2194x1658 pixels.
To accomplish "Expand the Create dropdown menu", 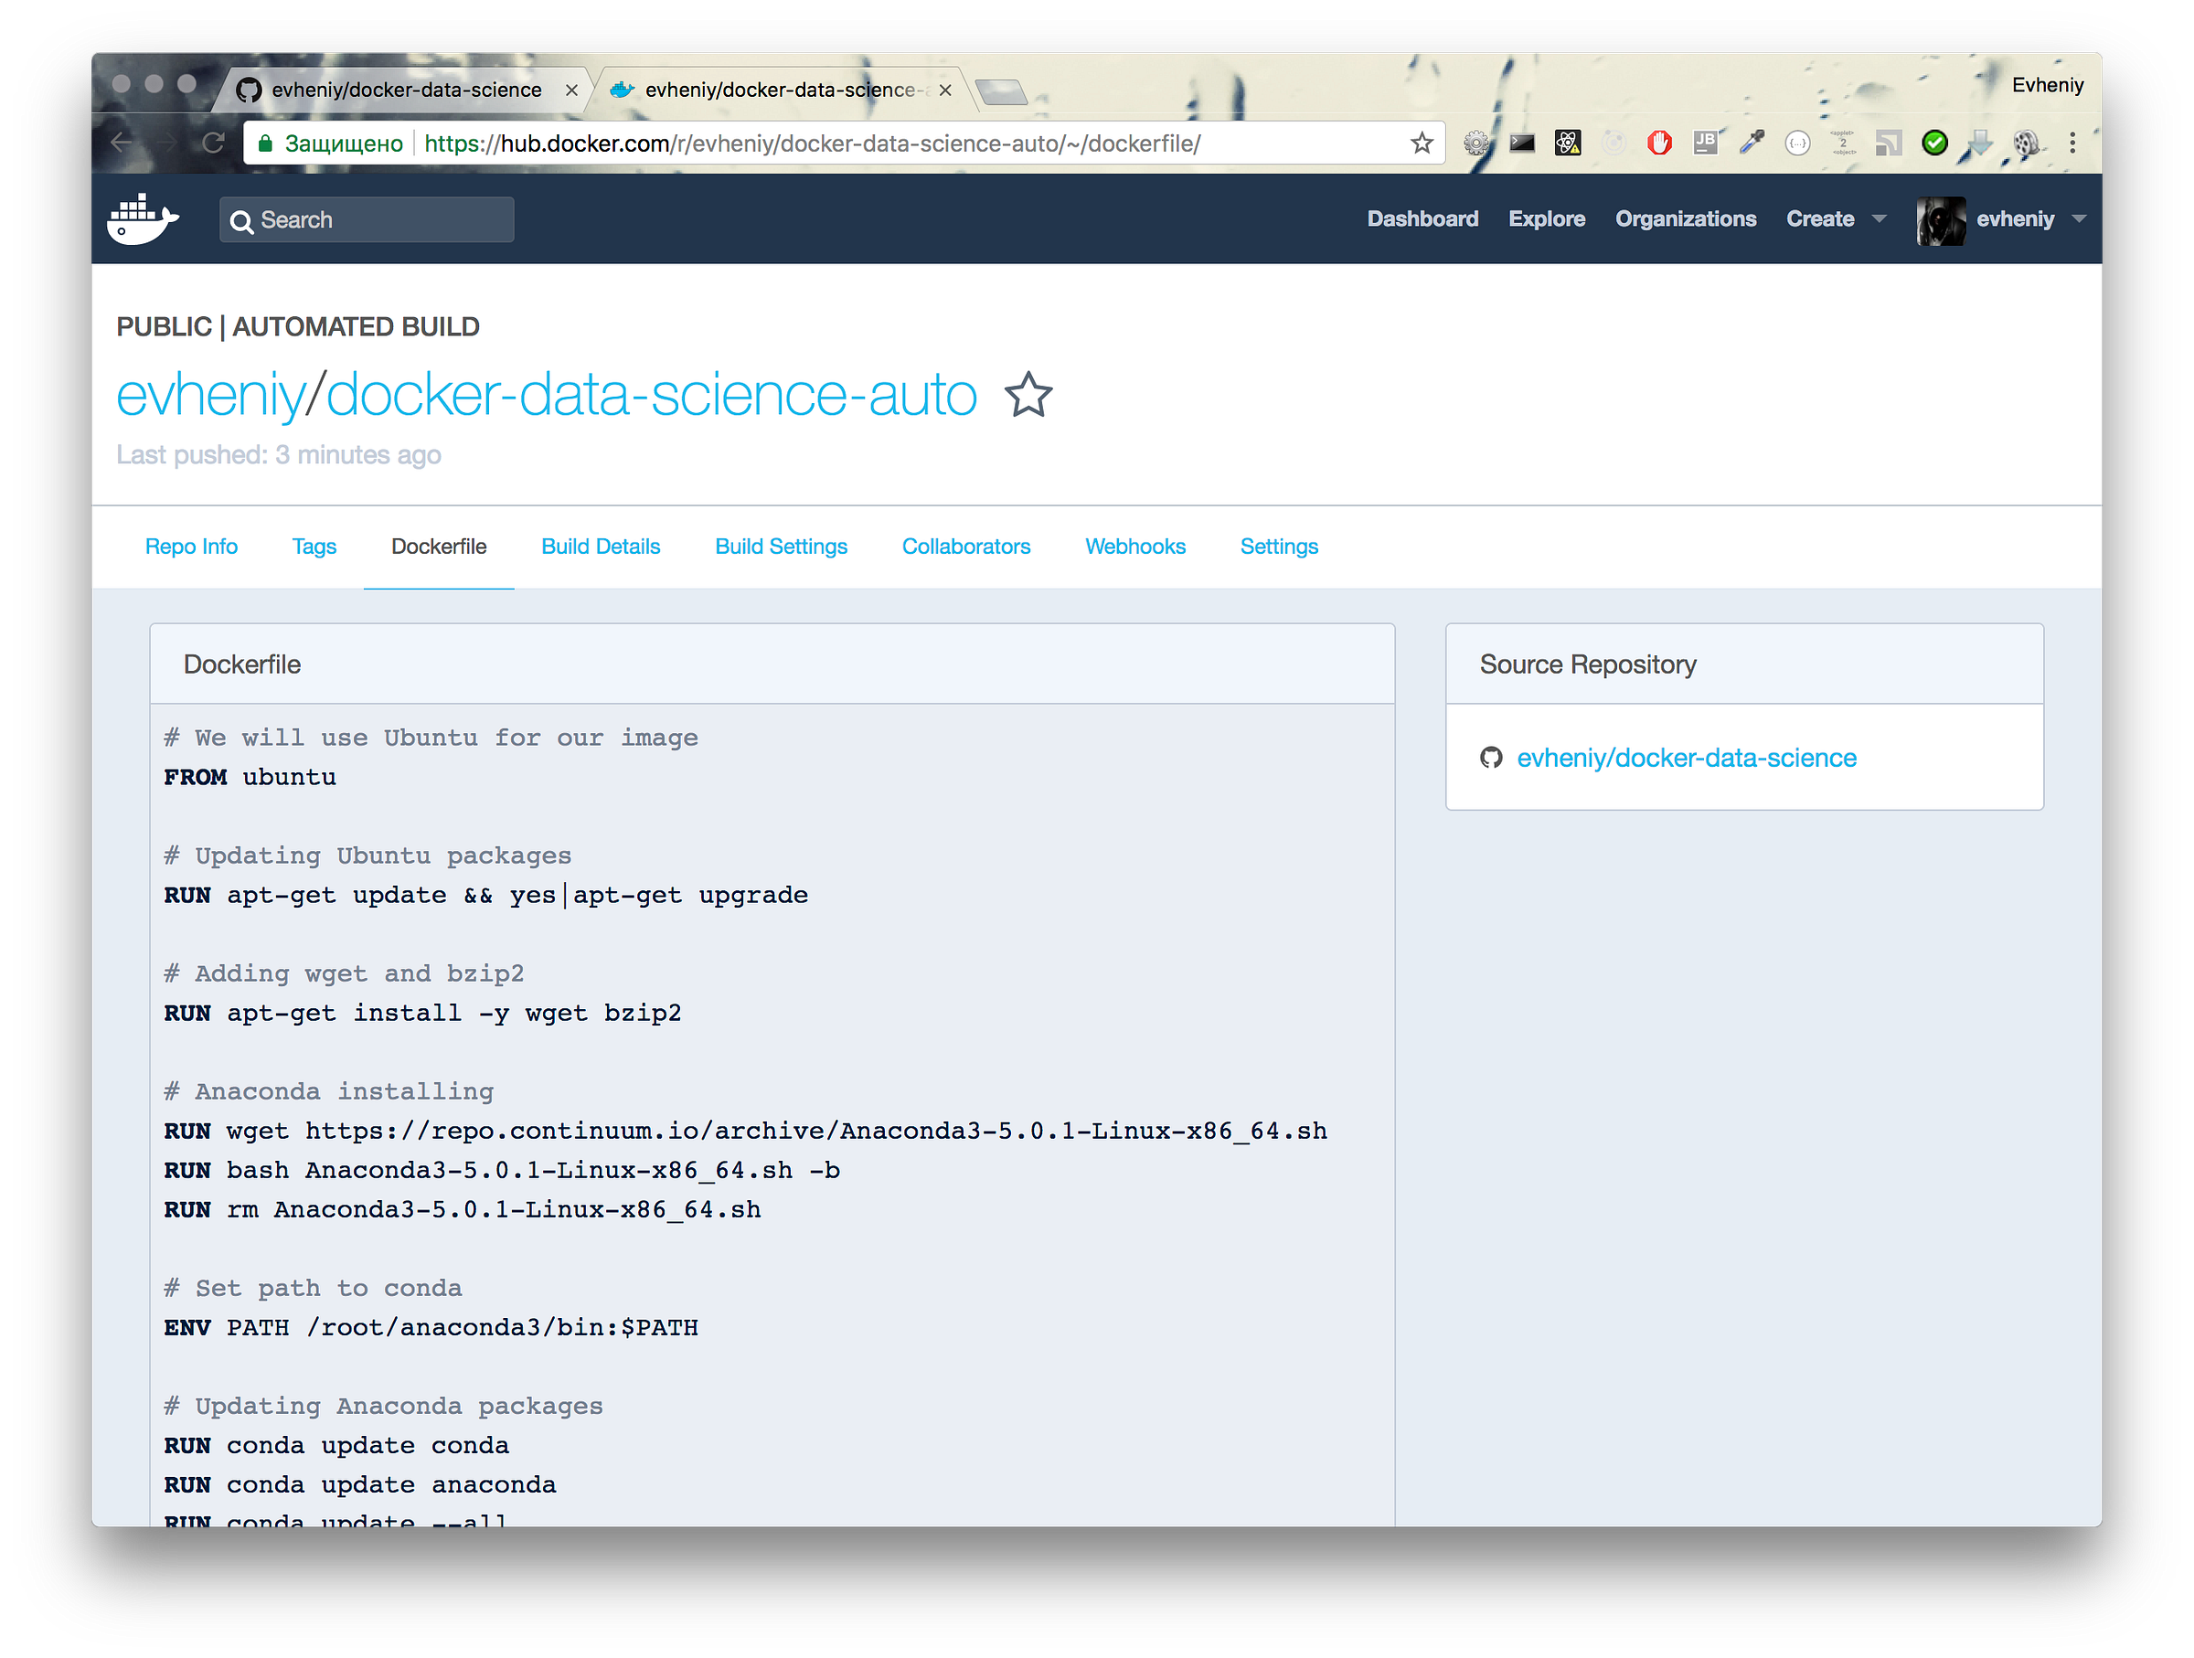I will (x=1879, y=219).
